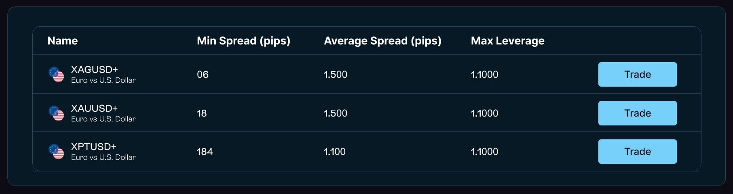
Task: Click Euro vs U.S. Dollar under XPTUSD+
Action: coord(104,157)
